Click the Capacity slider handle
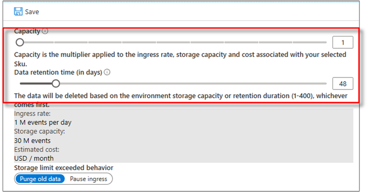The image size is (368, 192). click(x=20, y=42)
